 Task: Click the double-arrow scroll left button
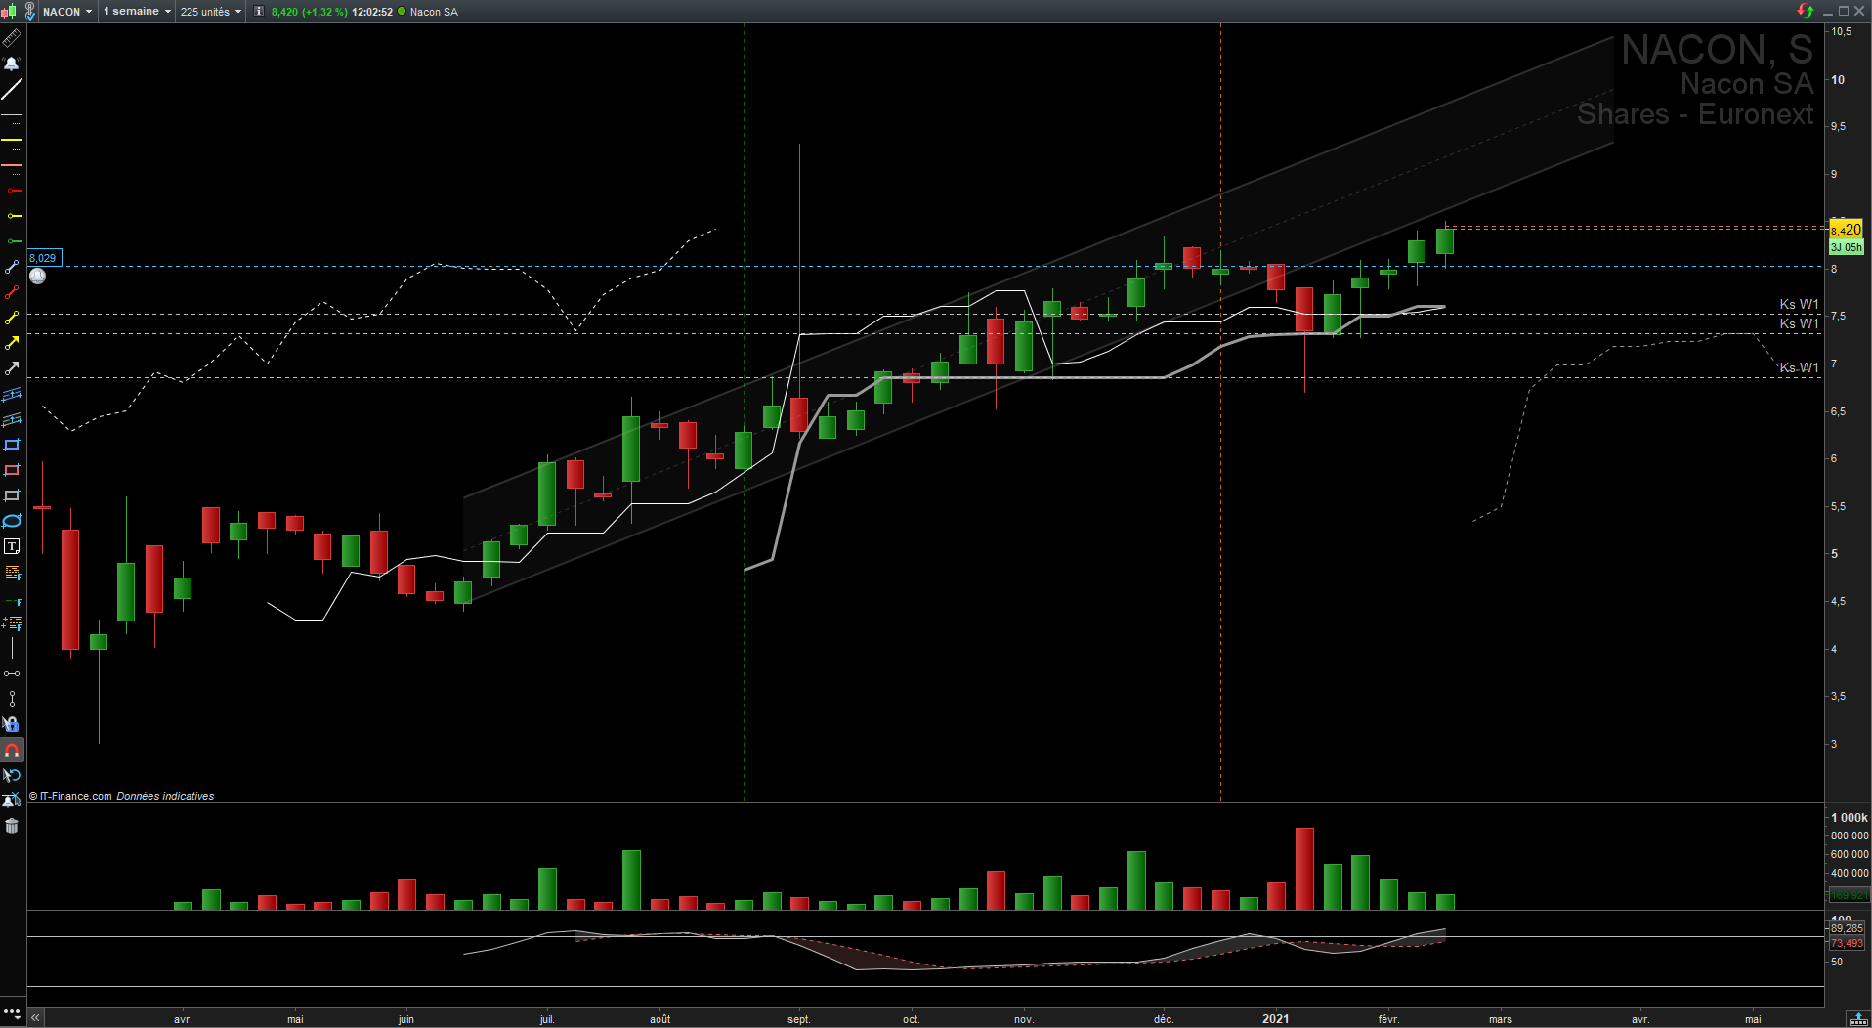[x=35, y=1018]
